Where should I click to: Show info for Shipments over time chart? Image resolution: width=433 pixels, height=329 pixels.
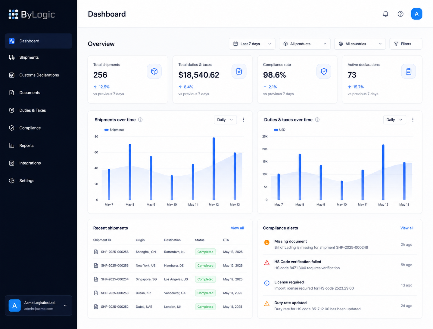(x=140, y=120)
